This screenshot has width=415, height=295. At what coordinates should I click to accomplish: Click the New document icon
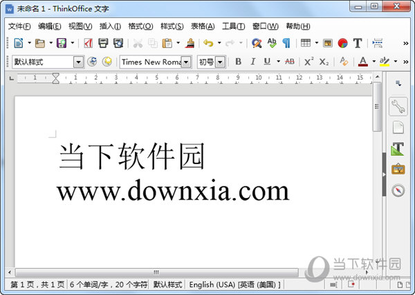tap(19, 43)
